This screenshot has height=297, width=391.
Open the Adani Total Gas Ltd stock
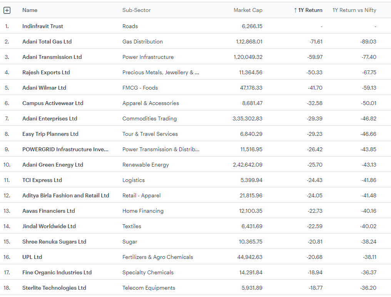47,42
